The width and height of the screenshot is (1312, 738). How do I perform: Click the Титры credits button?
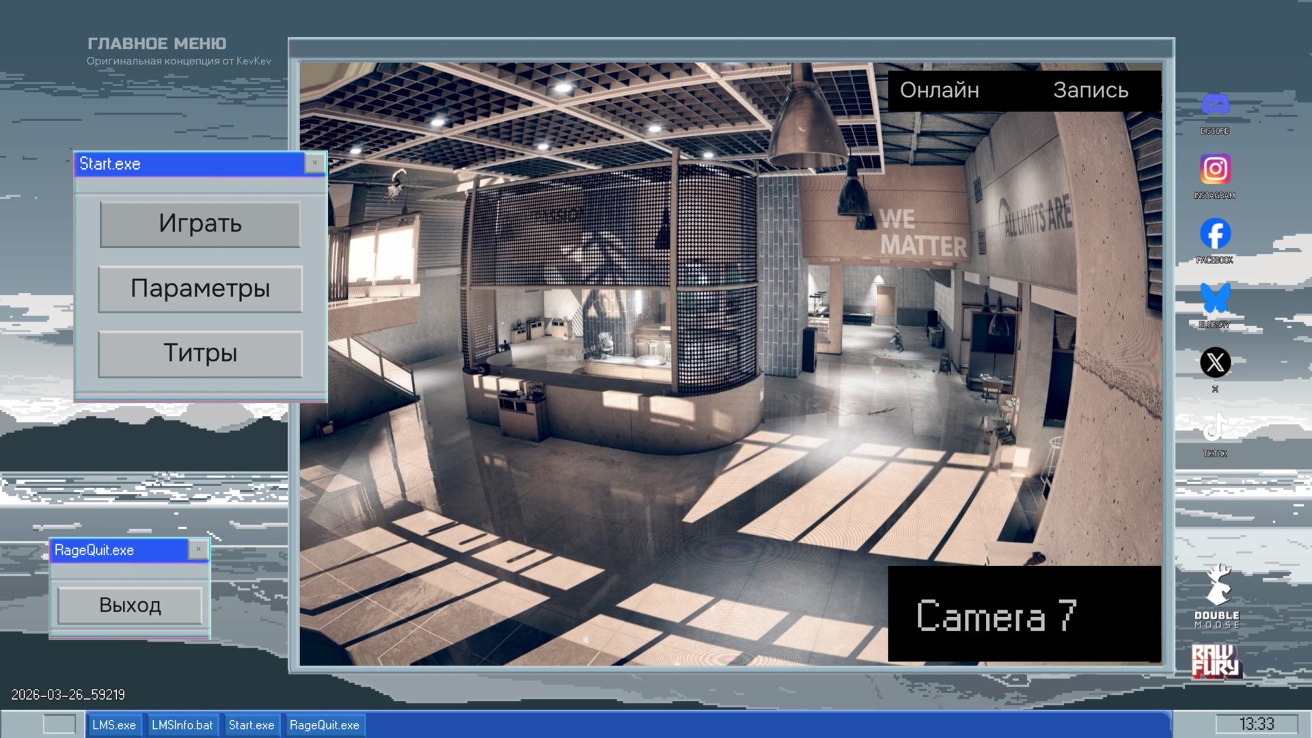tap(200, 354)
